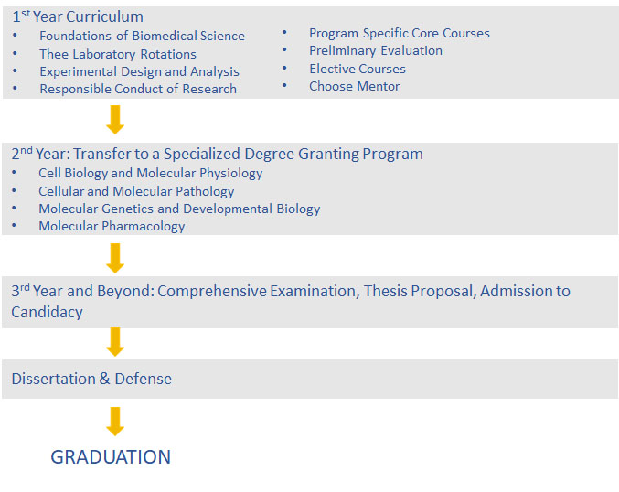
Task: Select Preliminary Evaluation bullet item
Action: point(376,50)
